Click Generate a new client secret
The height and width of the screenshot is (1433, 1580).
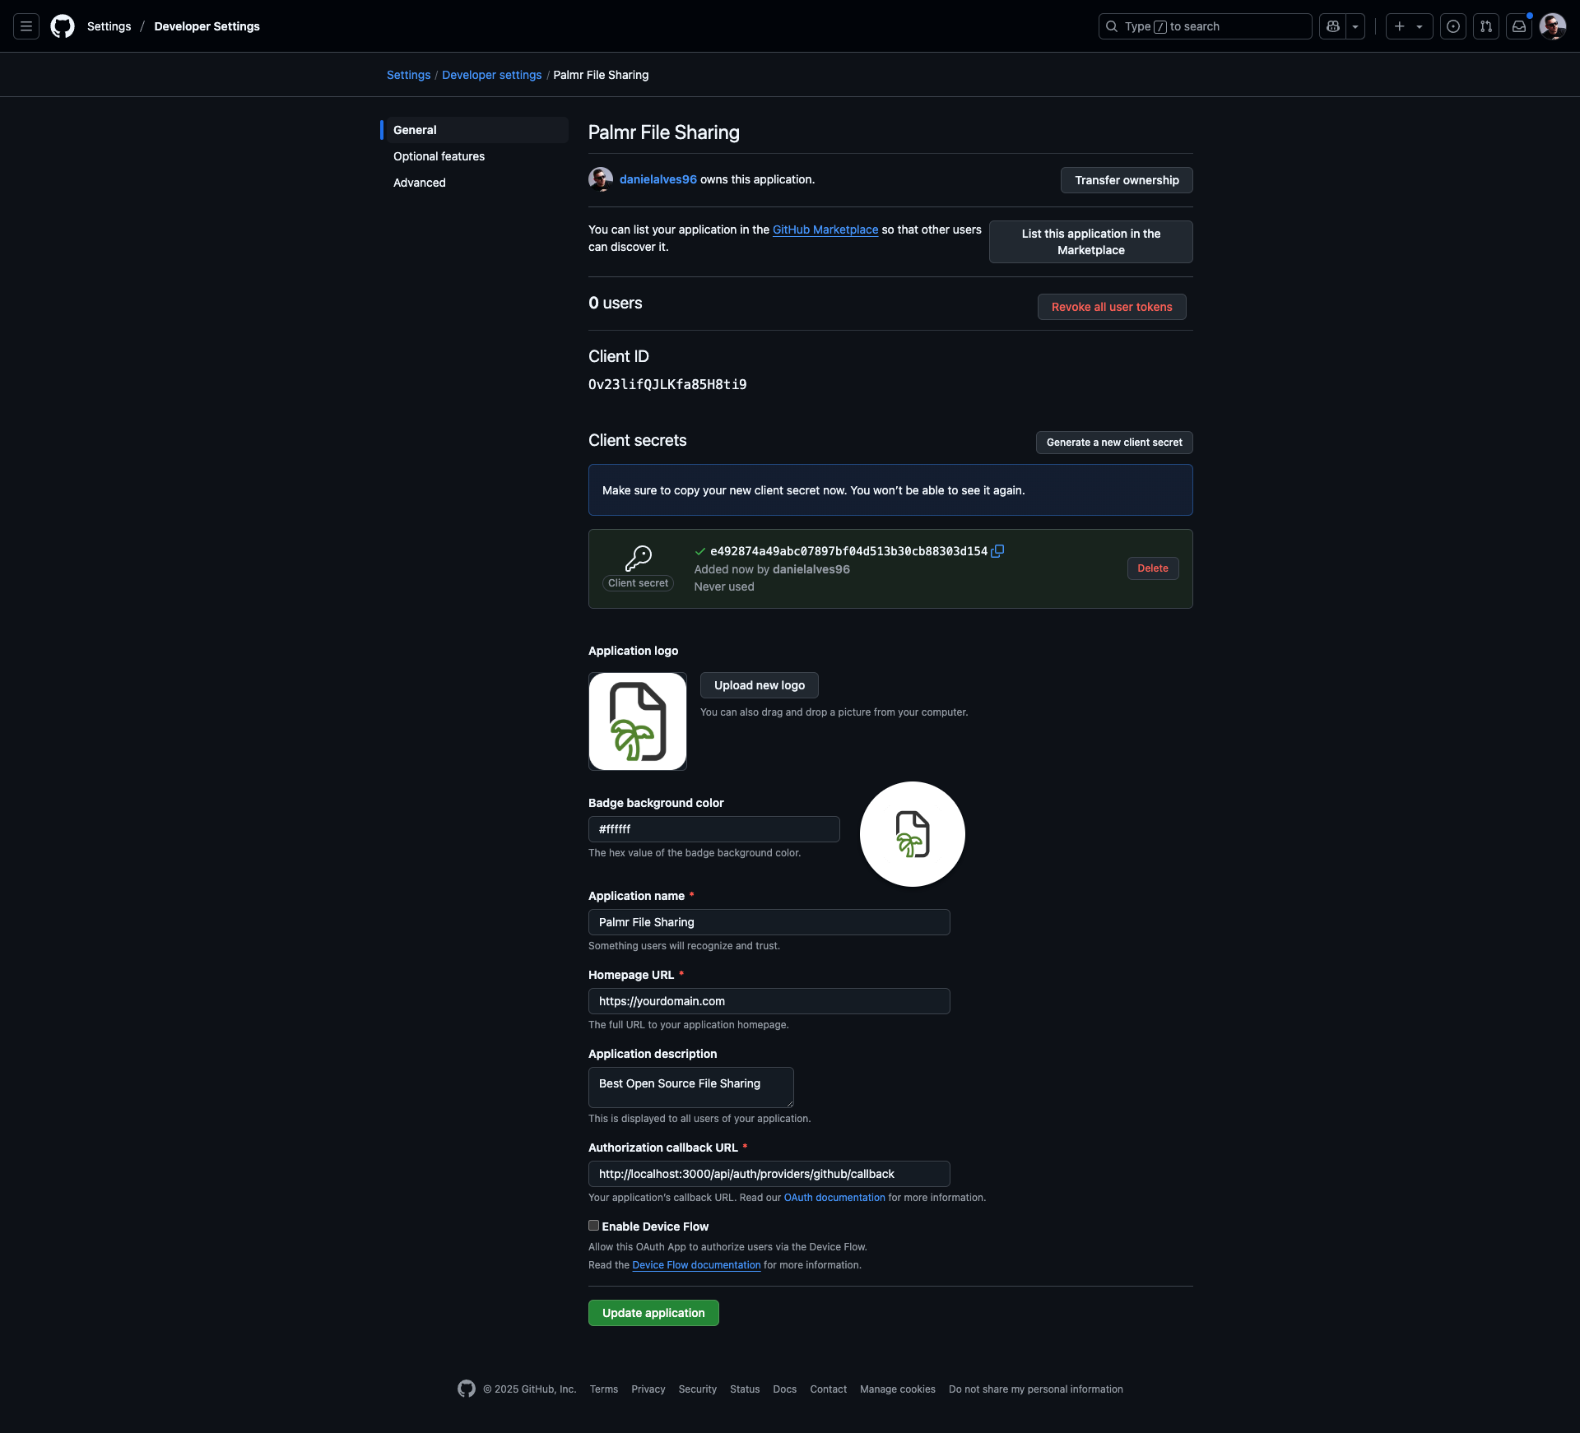click(x=1114, y=443)
